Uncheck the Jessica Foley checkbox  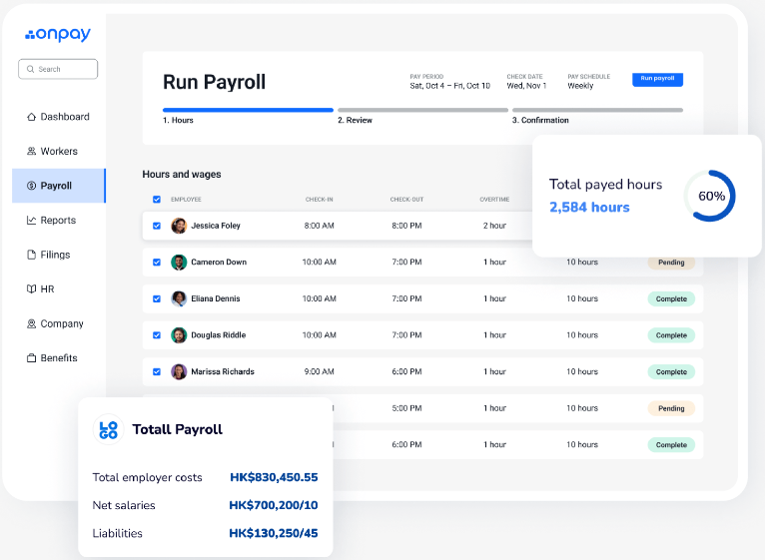(x=157, y=226)
